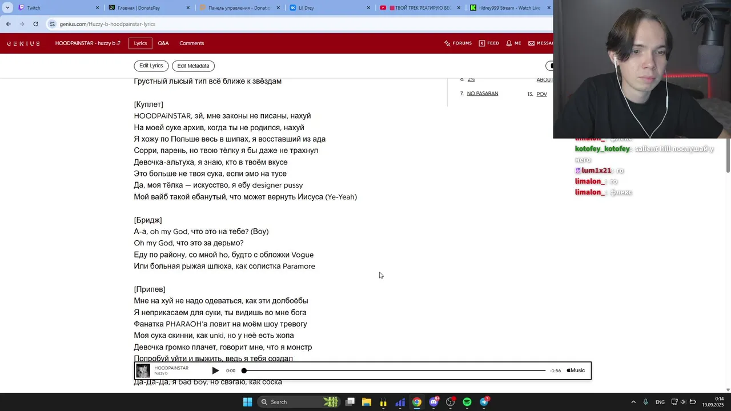Switch to Chrome on the taskbar
Image resolution: width=731 pixels, height=411 pixels.
coord(417,402)
